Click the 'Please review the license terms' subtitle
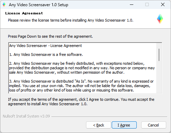Viewport: 171px width, 133px height. coord(71,20)
